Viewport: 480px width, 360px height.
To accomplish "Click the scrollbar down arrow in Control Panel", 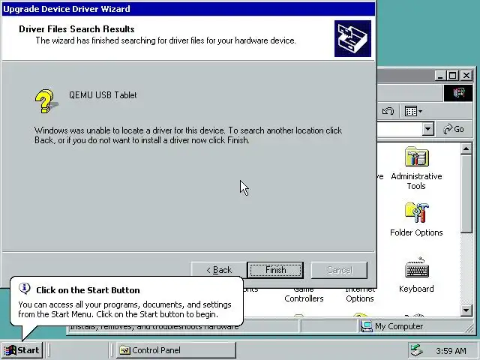I will tap(466, 310).
